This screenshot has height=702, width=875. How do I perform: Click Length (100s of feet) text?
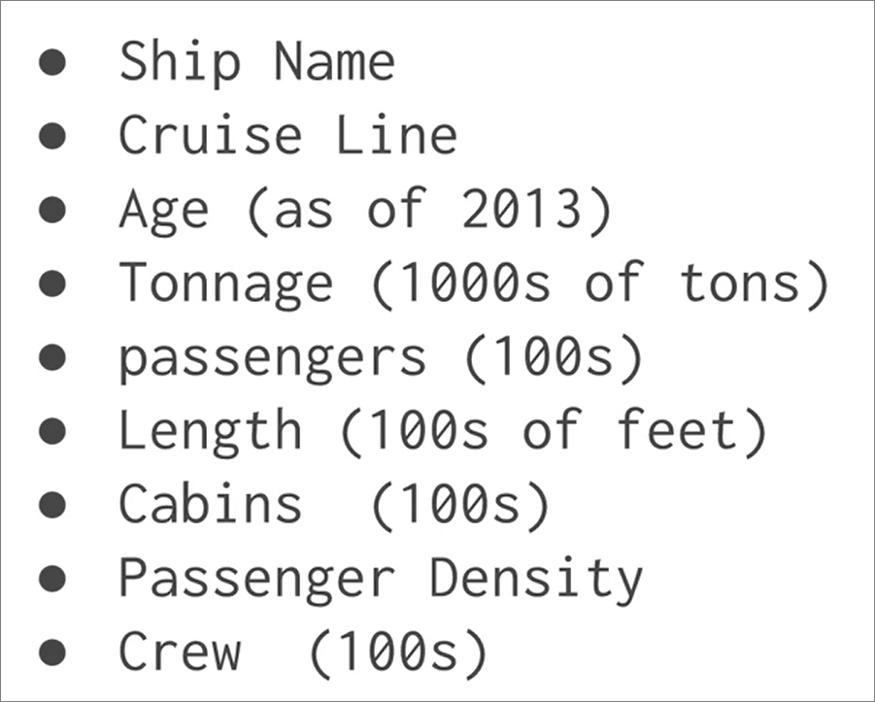pos(443,432)
